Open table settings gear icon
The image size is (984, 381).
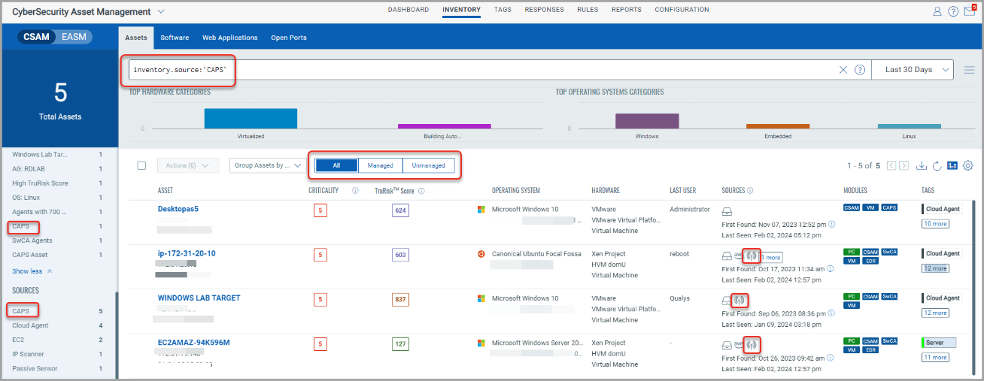coord(968,165)
